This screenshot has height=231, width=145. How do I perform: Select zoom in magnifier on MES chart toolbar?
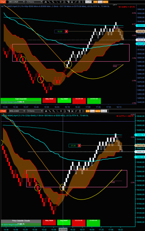[53, 2]
